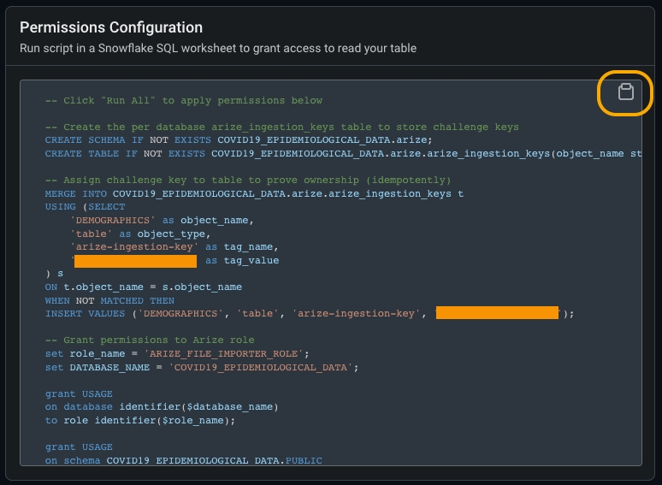Click to role identifier($role_name) line
The image size is (662, 485).
click(x=139, y=420)
